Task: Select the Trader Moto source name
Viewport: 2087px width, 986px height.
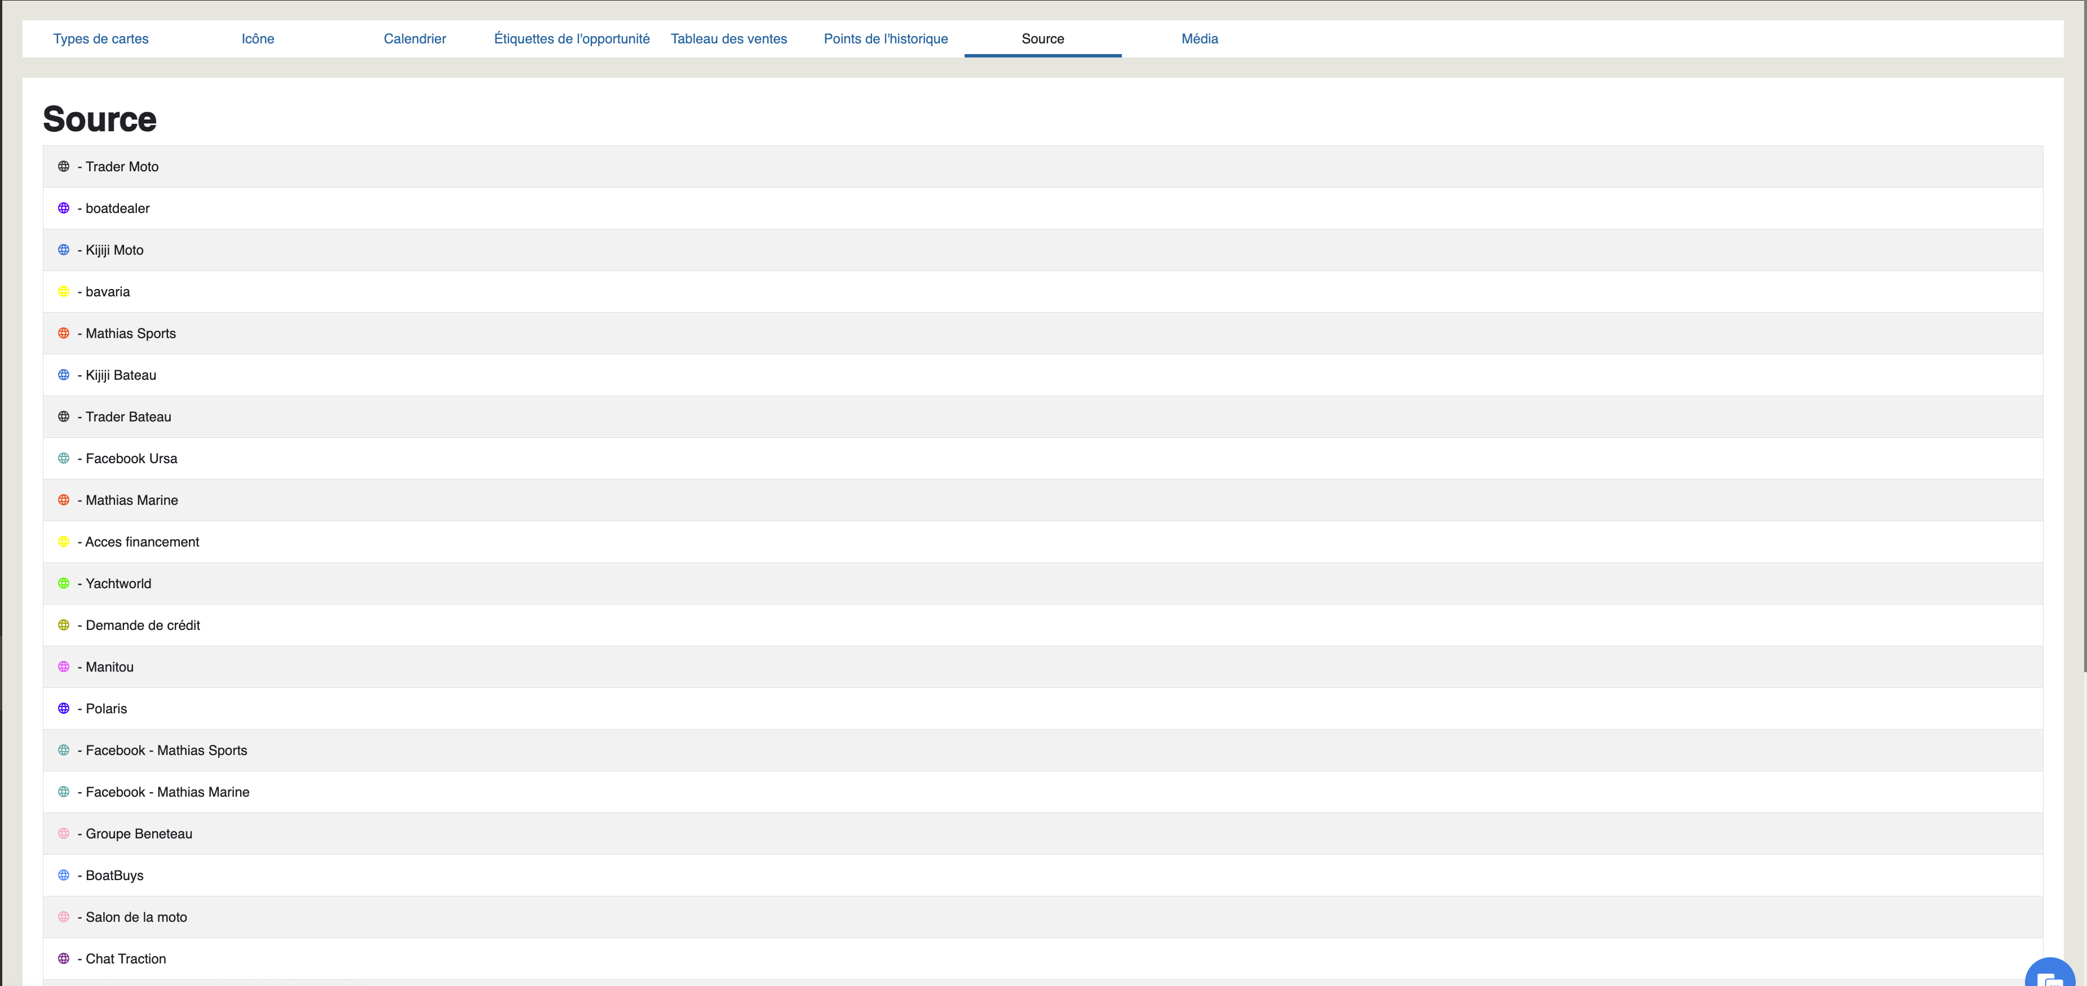Action: coord(122,167)
